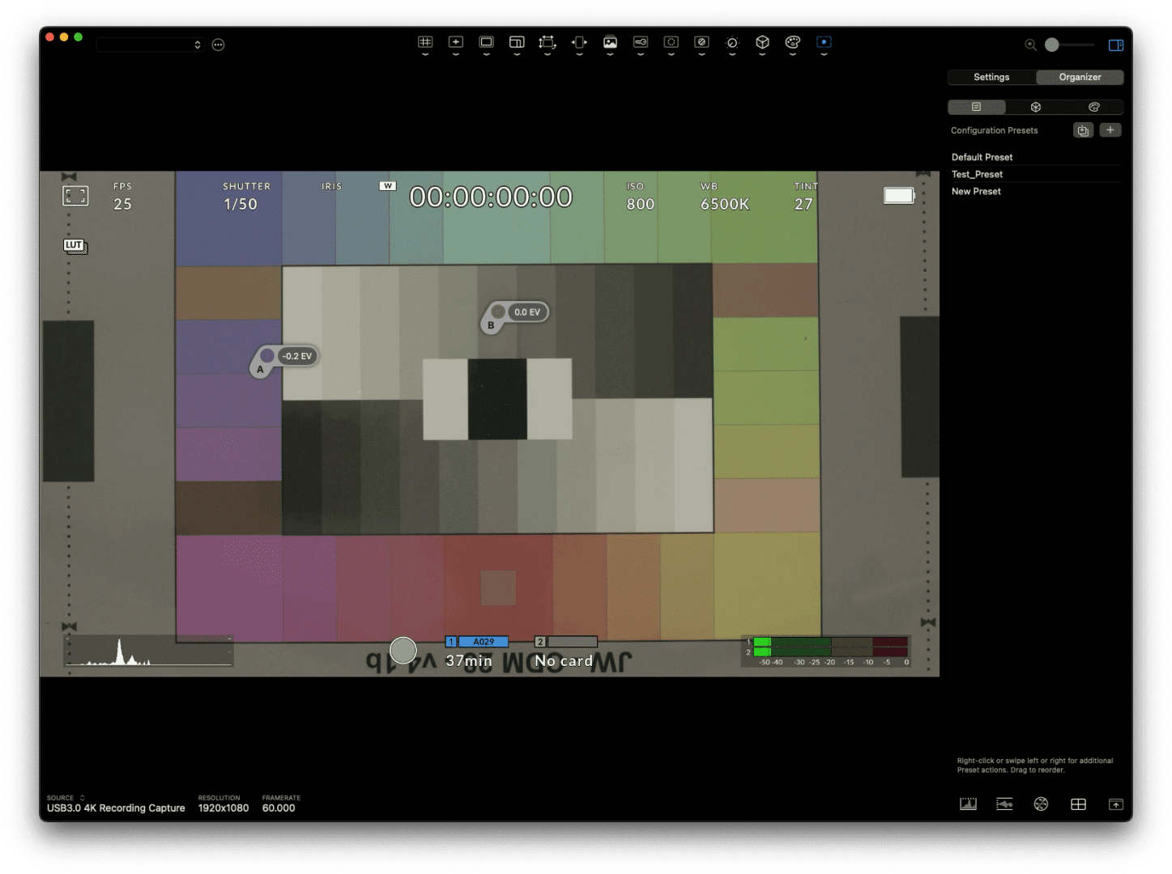The height and width of the screenshot is (874, 1172).
Task: Open the preset selector dropdown near window controls
Action: tap(150, 45)
